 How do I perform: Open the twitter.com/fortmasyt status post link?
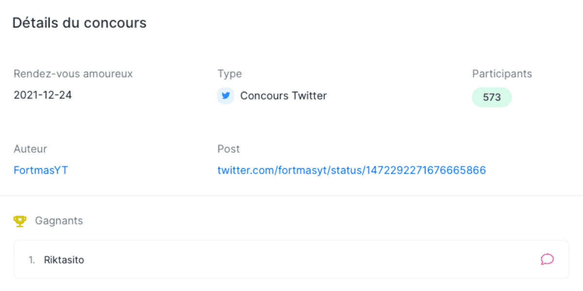coord(351,170)
